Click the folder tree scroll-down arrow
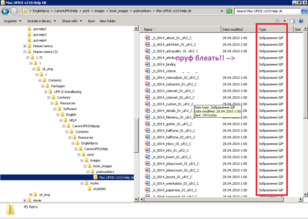 pyautogui.click(x=136, y=199)
